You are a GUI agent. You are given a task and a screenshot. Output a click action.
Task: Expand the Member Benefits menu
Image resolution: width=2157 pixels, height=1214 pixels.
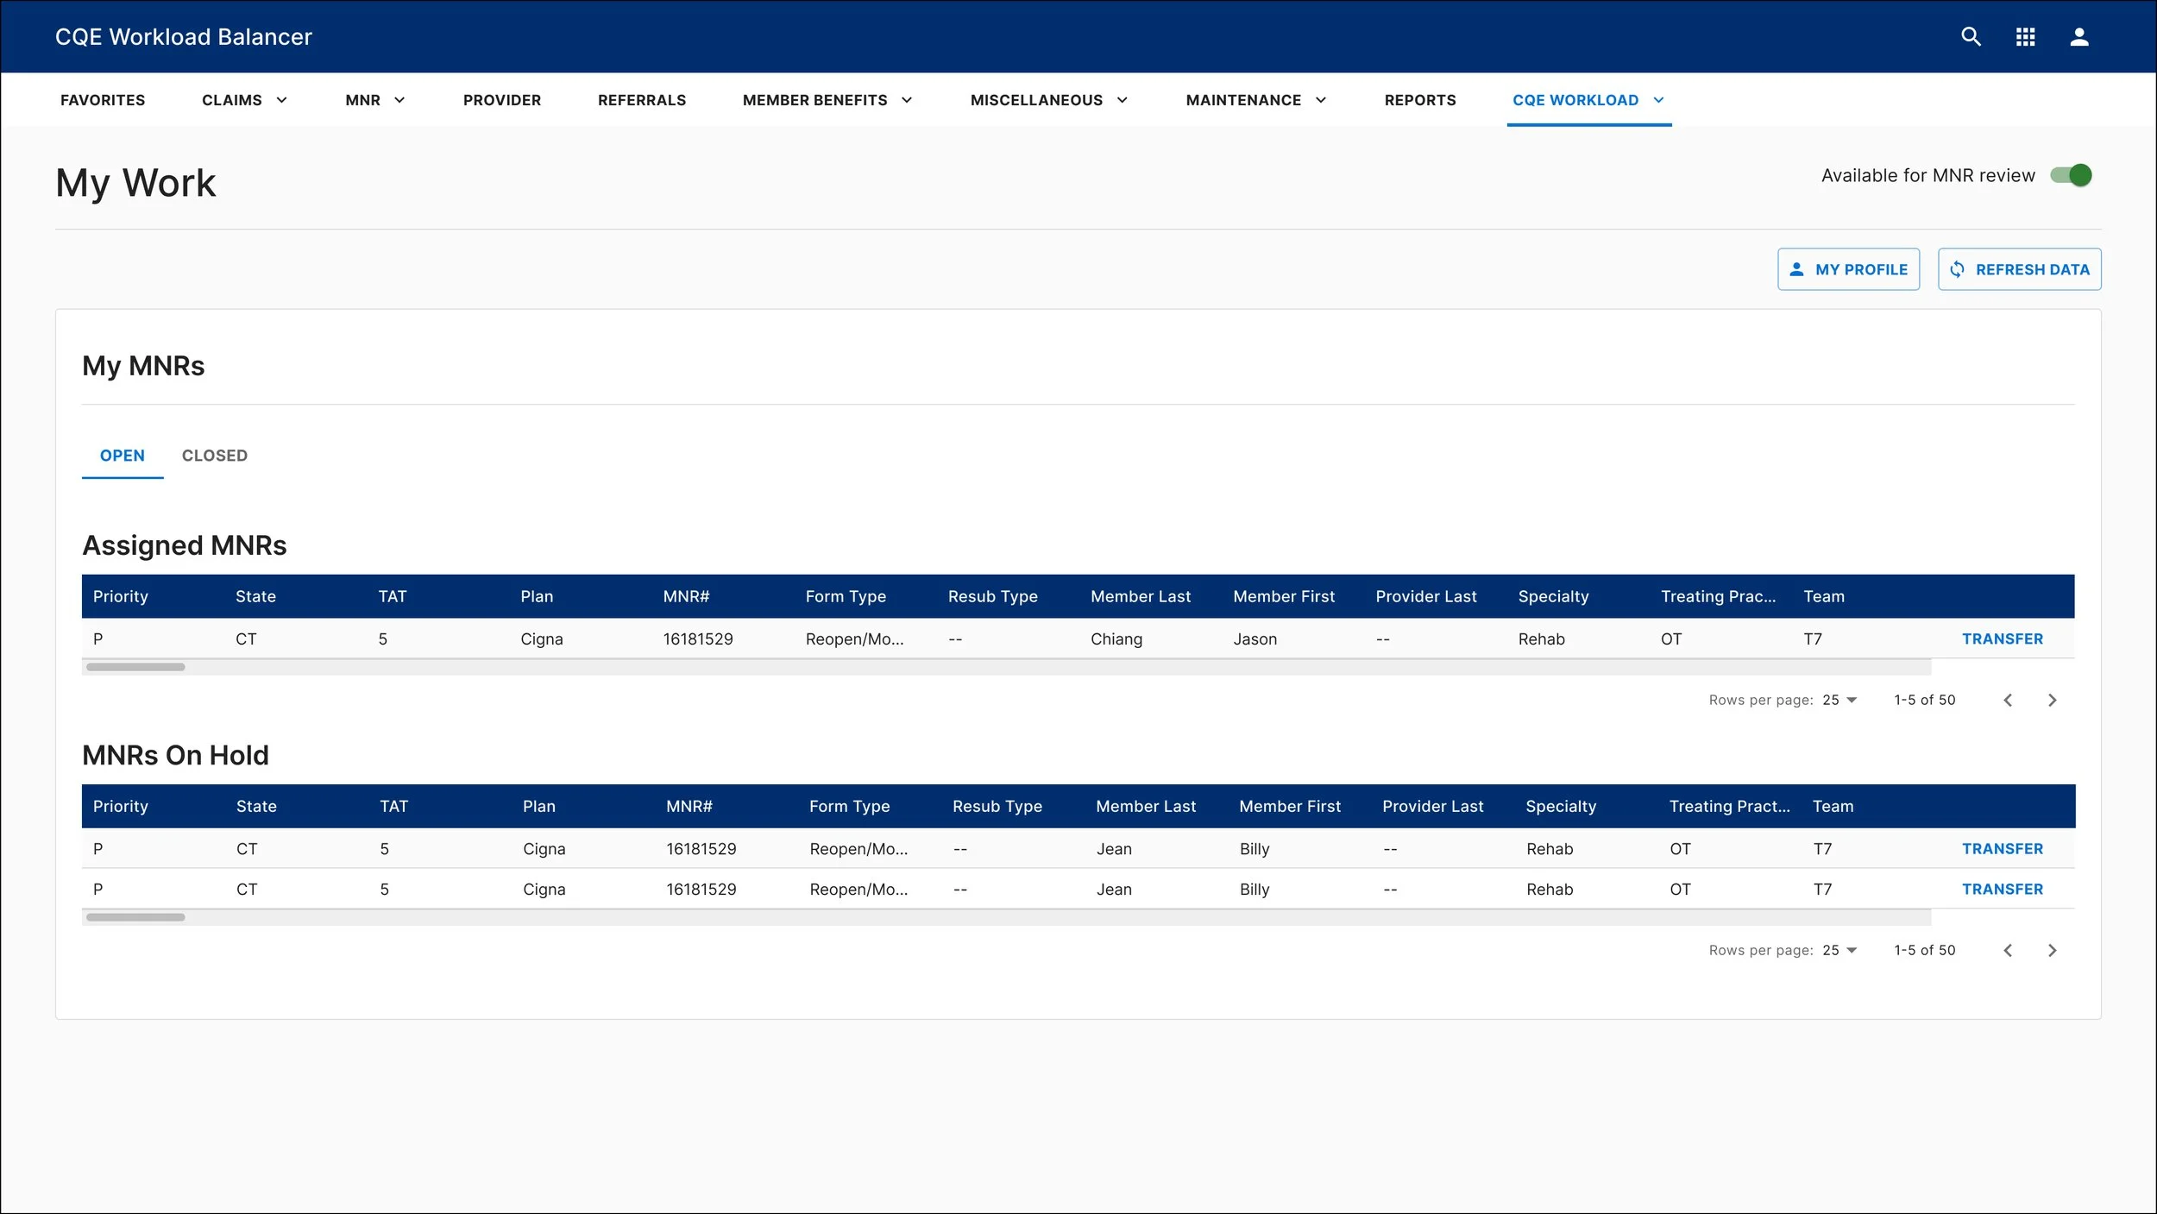(x=827, y=100)
